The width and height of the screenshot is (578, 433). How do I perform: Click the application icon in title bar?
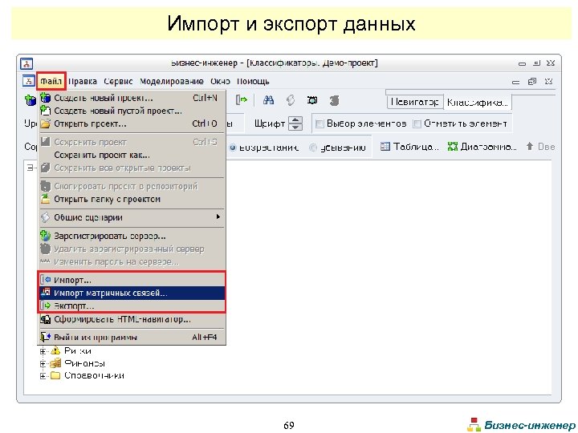[x=26, y=63]
